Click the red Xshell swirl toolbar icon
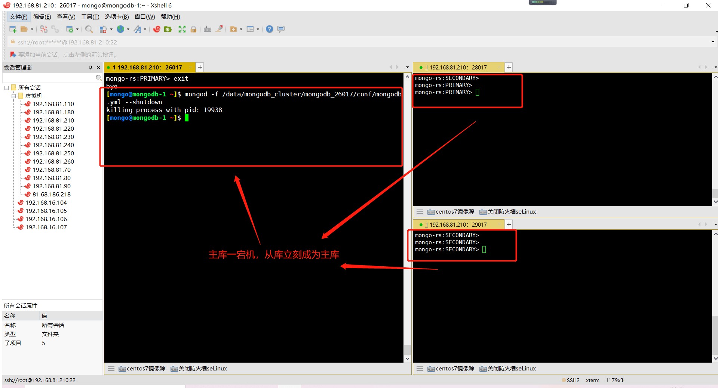The height and width of the screenshot is (388, 718). point(157,29)
